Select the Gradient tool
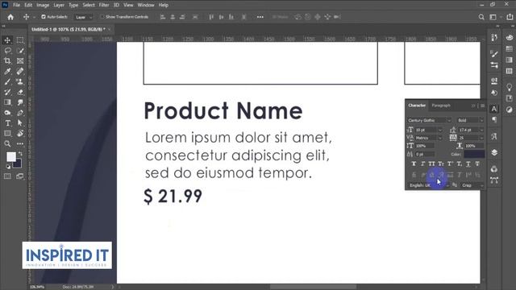 point(7,102)
